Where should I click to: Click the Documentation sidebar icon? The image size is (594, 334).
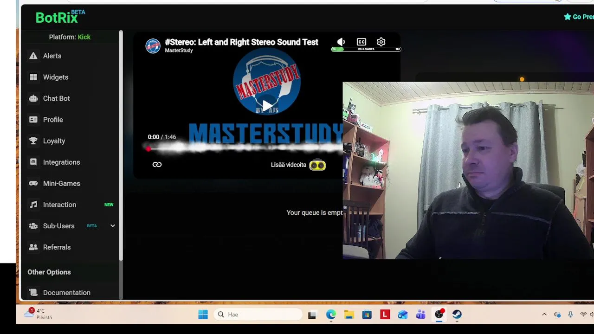point(33,293)
